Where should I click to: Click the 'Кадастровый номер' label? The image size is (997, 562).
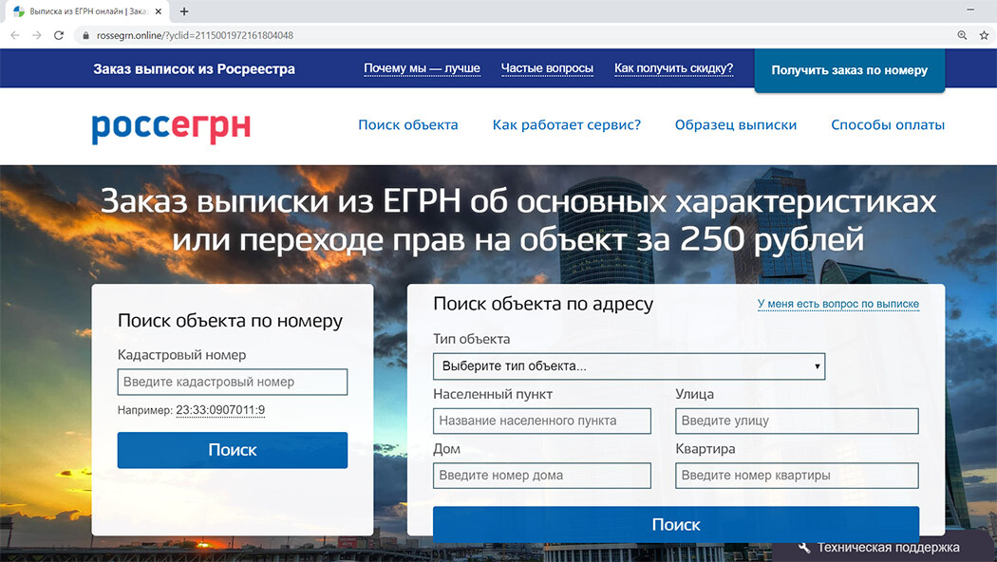click(x=182, y=355)
